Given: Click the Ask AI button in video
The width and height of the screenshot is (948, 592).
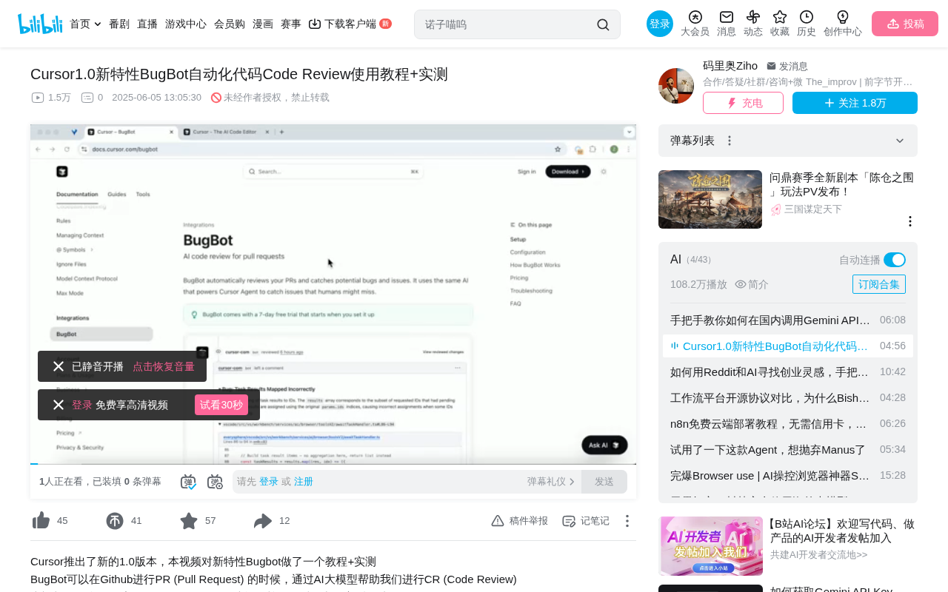Looking at the screenshot, I should tap(604, 445).
